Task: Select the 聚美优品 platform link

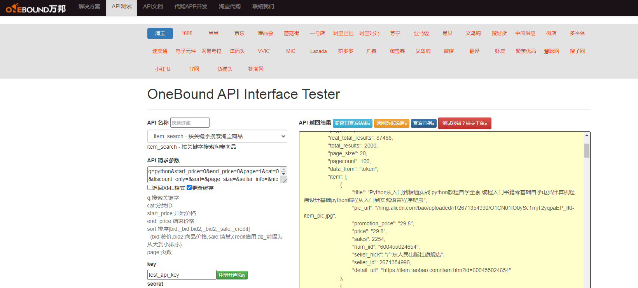Action: click(x=526, y=51)
